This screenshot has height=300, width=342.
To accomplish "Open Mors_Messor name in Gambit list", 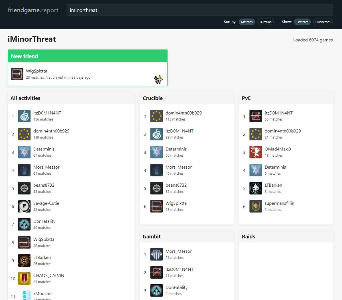I will (x=179, y=251).
